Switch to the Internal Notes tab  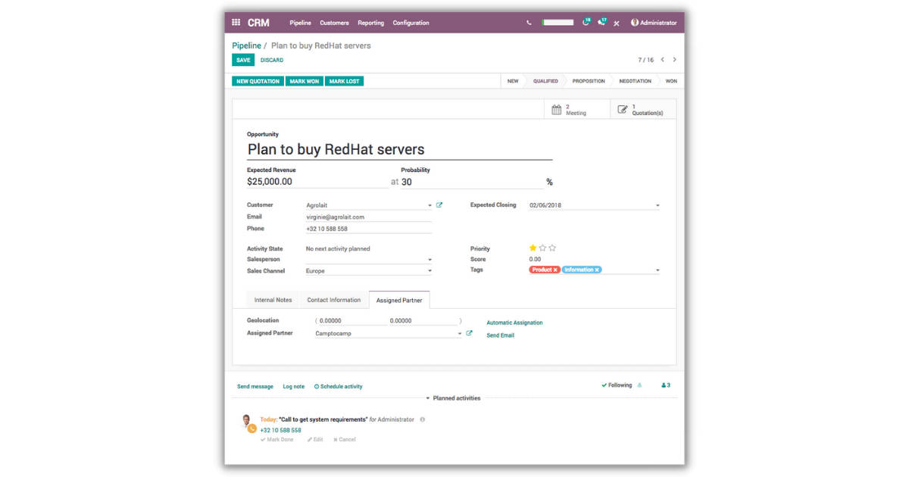tap(272, 299)
